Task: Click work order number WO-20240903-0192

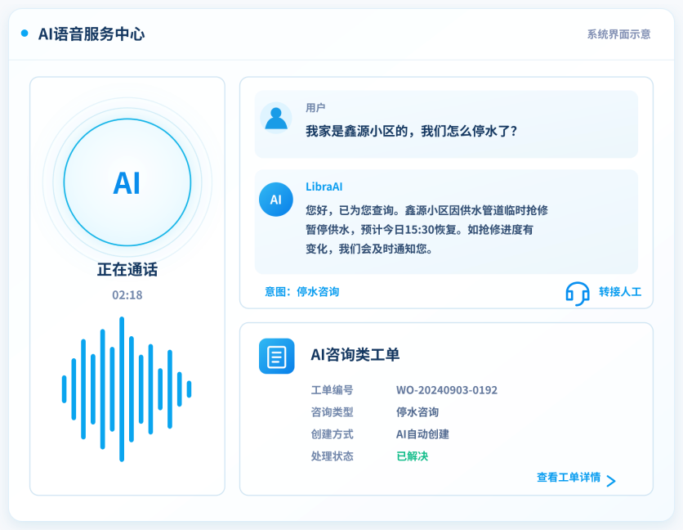Action: [447, 390]
